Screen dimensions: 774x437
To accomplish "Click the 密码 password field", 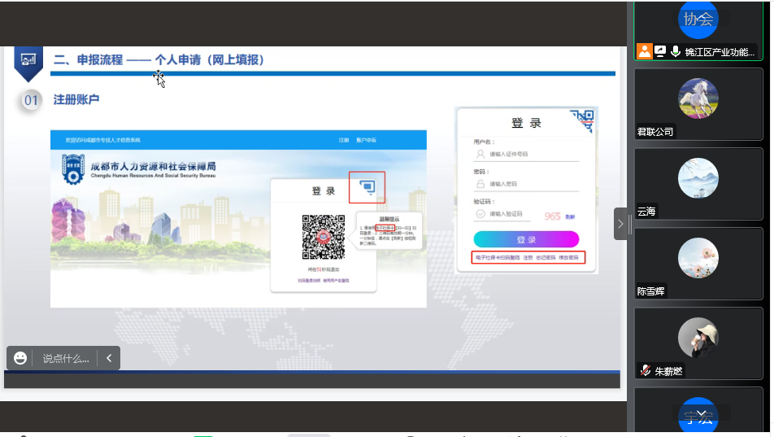I will pyautogui.click(x=526, y=184).
